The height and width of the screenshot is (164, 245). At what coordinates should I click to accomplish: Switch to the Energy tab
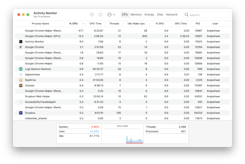149,15
